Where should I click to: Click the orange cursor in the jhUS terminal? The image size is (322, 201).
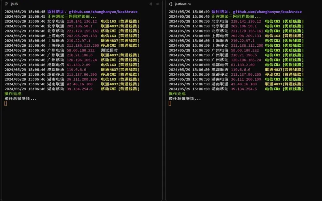[x=6, y=103]
